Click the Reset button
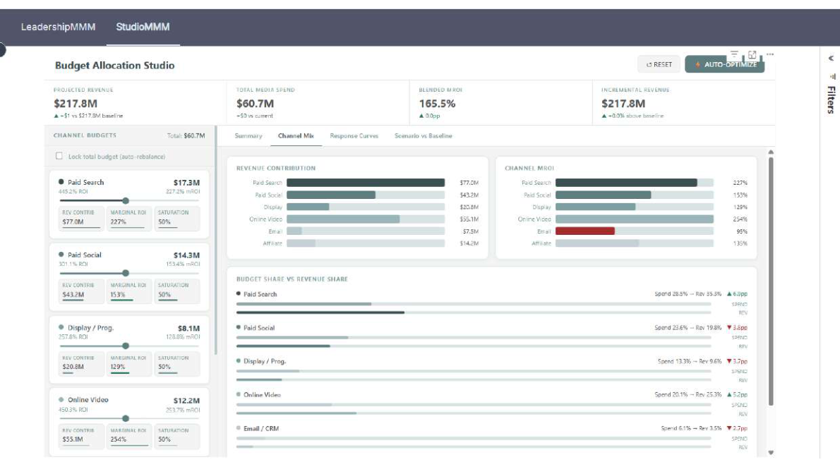The width and height of the screenshot is (840, 467). coord(659,64)
